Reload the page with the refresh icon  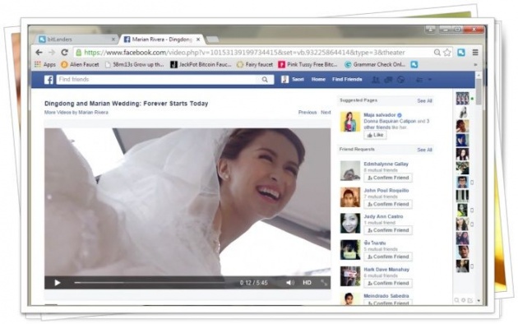tap(65, 53)
